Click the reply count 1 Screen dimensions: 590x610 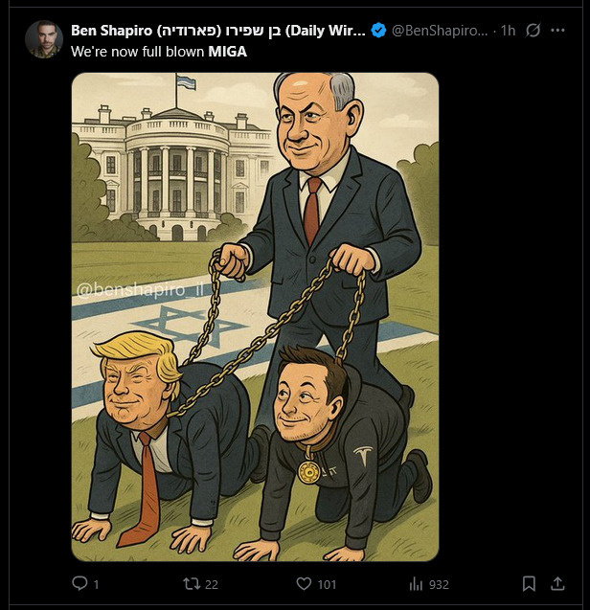pyautogui.click(x=96, y=585)
